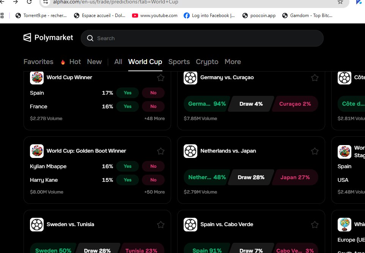Click the Netherlands vs. Japan soccer ball icon
This screenshot has height=253, width=365.
[x=190, y=151]
